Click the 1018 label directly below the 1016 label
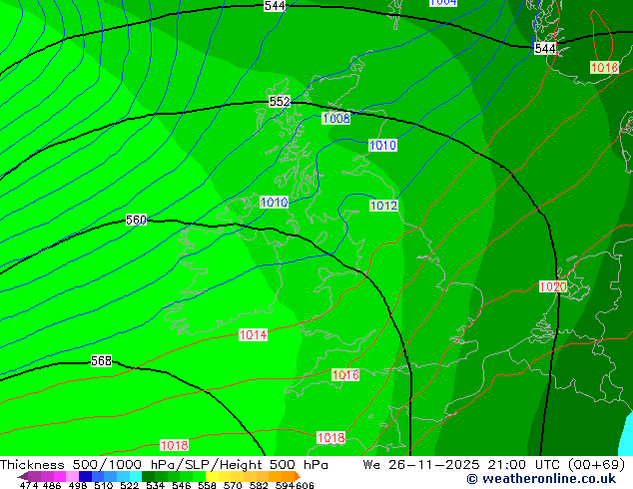 331,438
